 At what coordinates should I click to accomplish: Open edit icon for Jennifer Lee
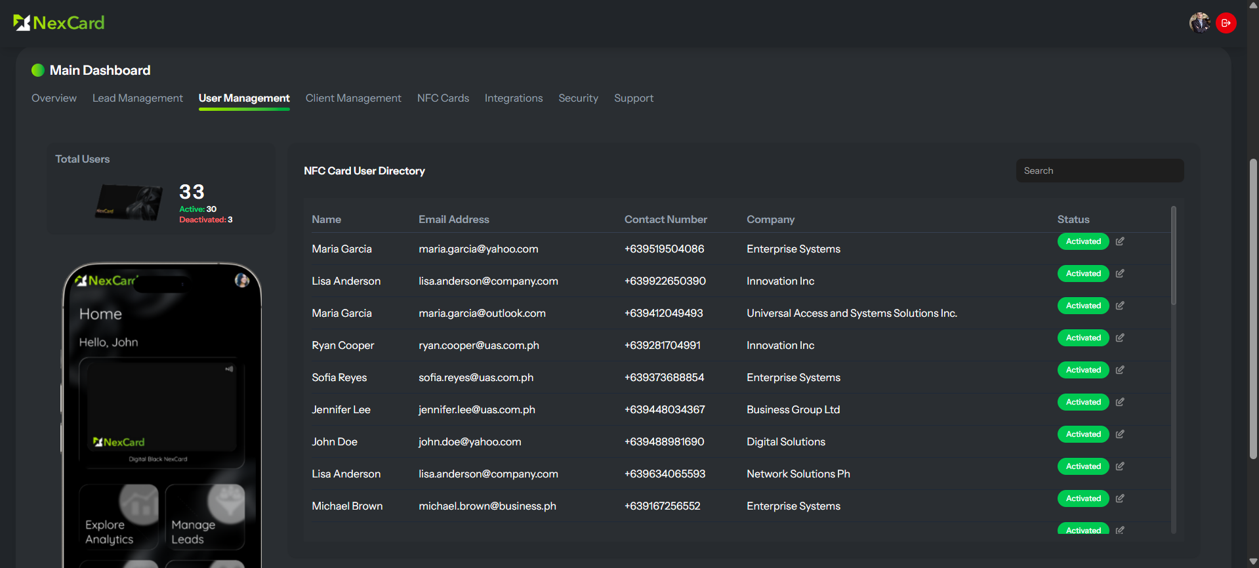coord(1120,402)
